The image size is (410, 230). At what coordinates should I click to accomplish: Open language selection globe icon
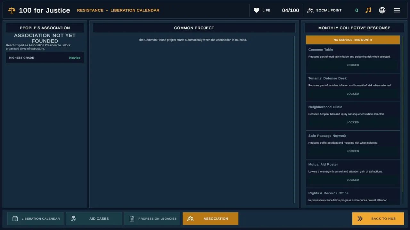click(382, 10)
